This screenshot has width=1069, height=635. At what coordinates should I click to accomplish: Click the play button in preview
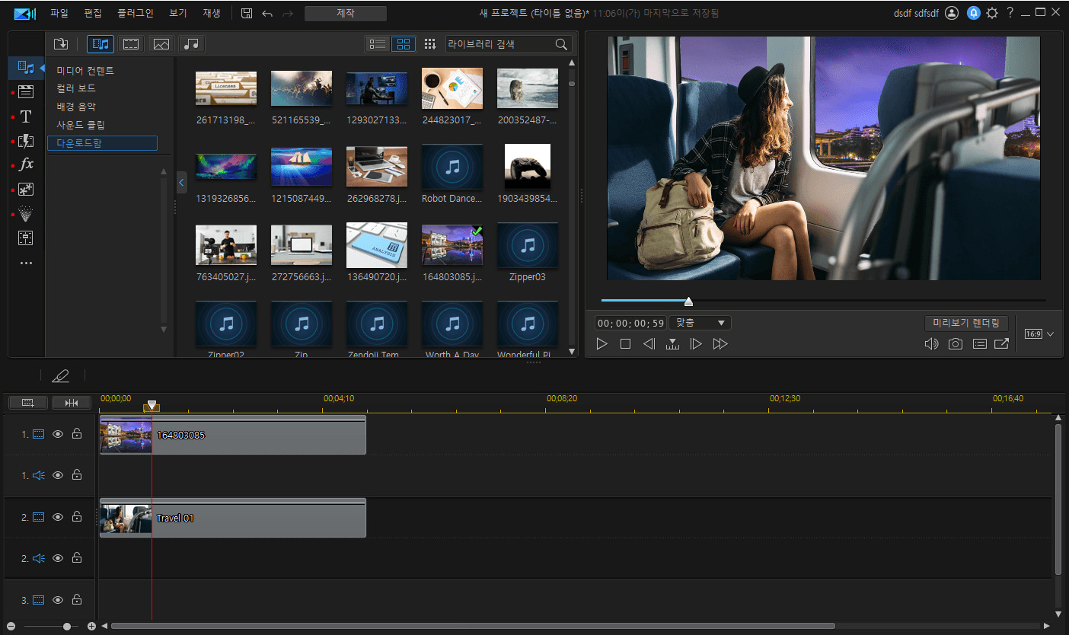[602, 344]
